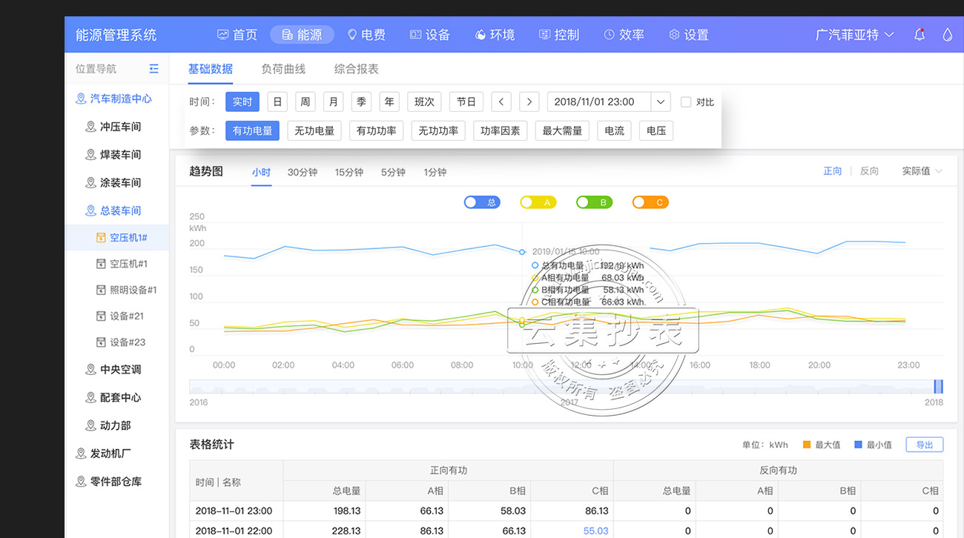Click location pin icon beside 冲压车间
Viewport: 964px width, 538px height.
[x=91, y=127]
